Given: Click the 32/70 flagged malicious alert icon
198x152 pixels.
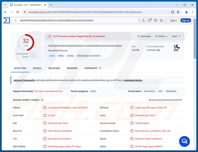Looking at the screenshot, I should [50, 36].
